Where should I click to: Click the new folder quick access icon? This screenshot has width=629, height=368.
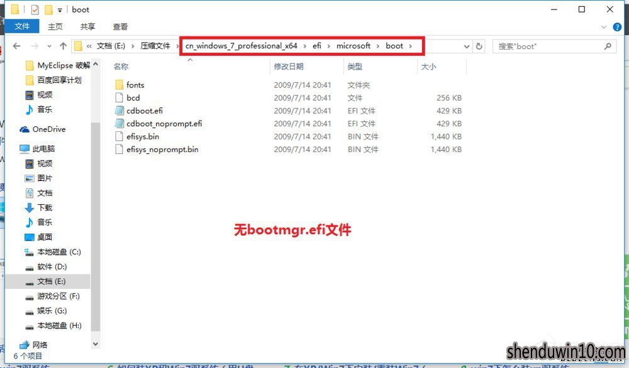point(48,9)
